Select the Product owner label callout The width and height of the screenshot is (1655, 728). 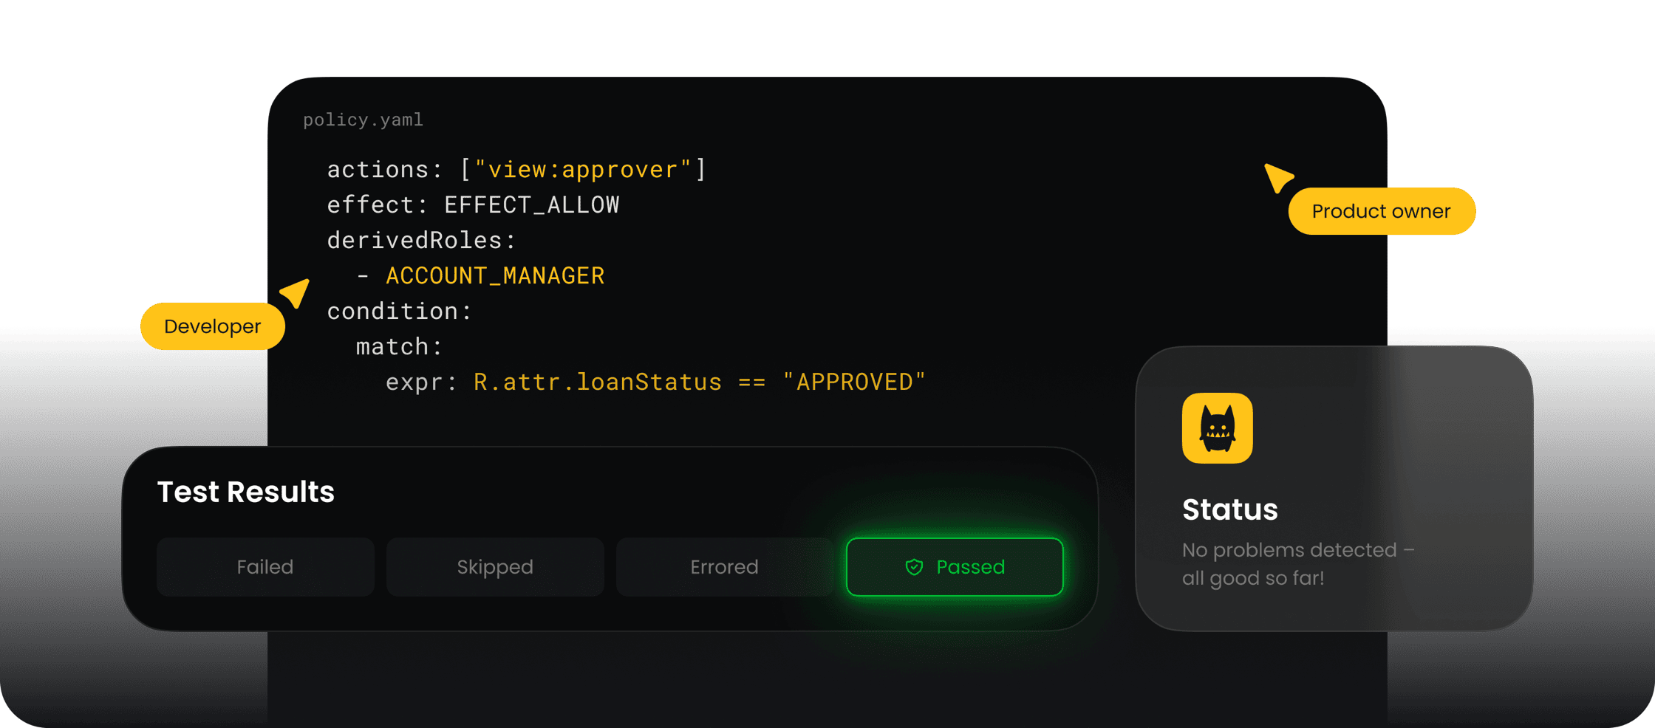coord(1381,210)
